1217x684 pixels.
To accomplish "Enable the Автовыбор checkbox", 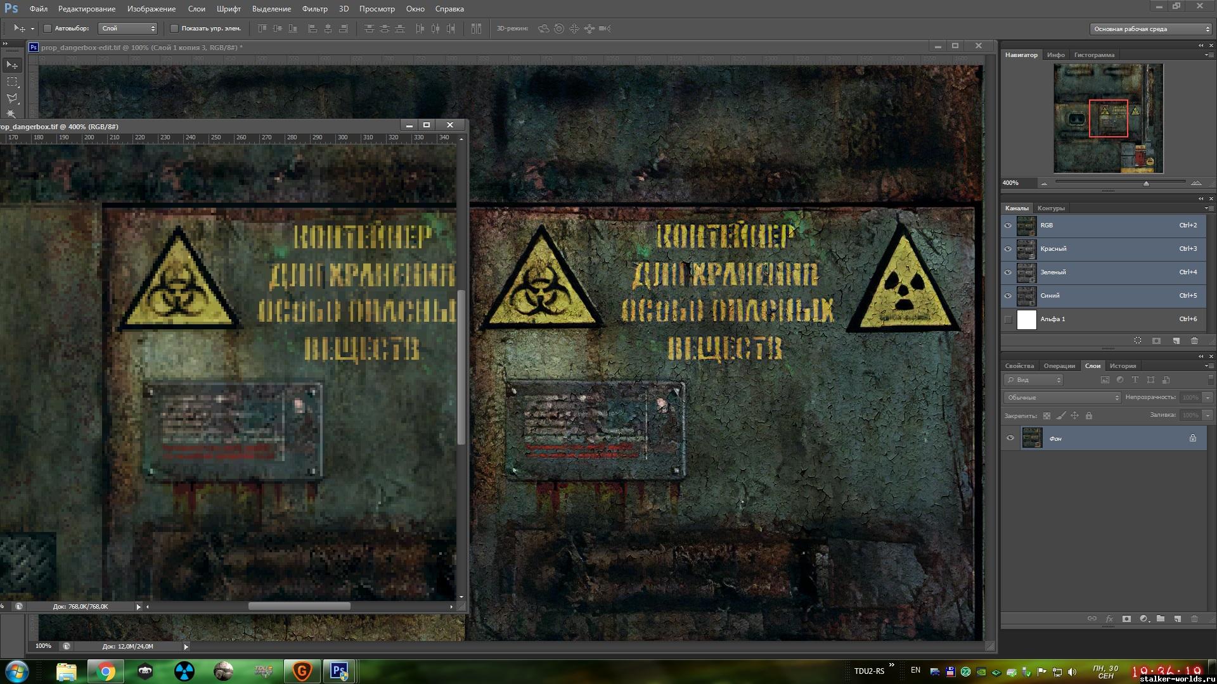I will pyautogui.click(x=48, y=28).
